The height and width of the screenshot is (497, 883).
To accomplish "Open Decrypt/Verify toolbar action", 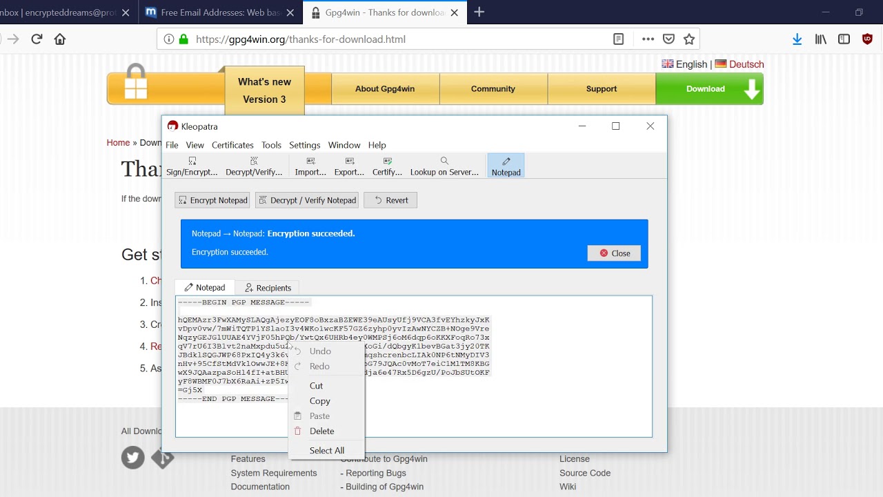I will click(x=254, y=166).
